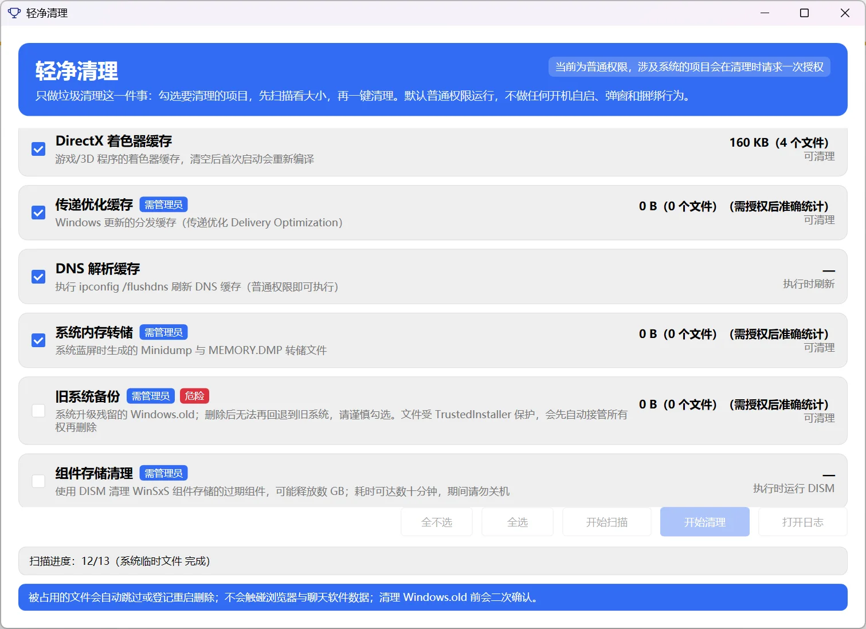Screen dimensions: 866x629
Task: Click the 组件存储清理 title text
Action: click(x=94, y=473)
